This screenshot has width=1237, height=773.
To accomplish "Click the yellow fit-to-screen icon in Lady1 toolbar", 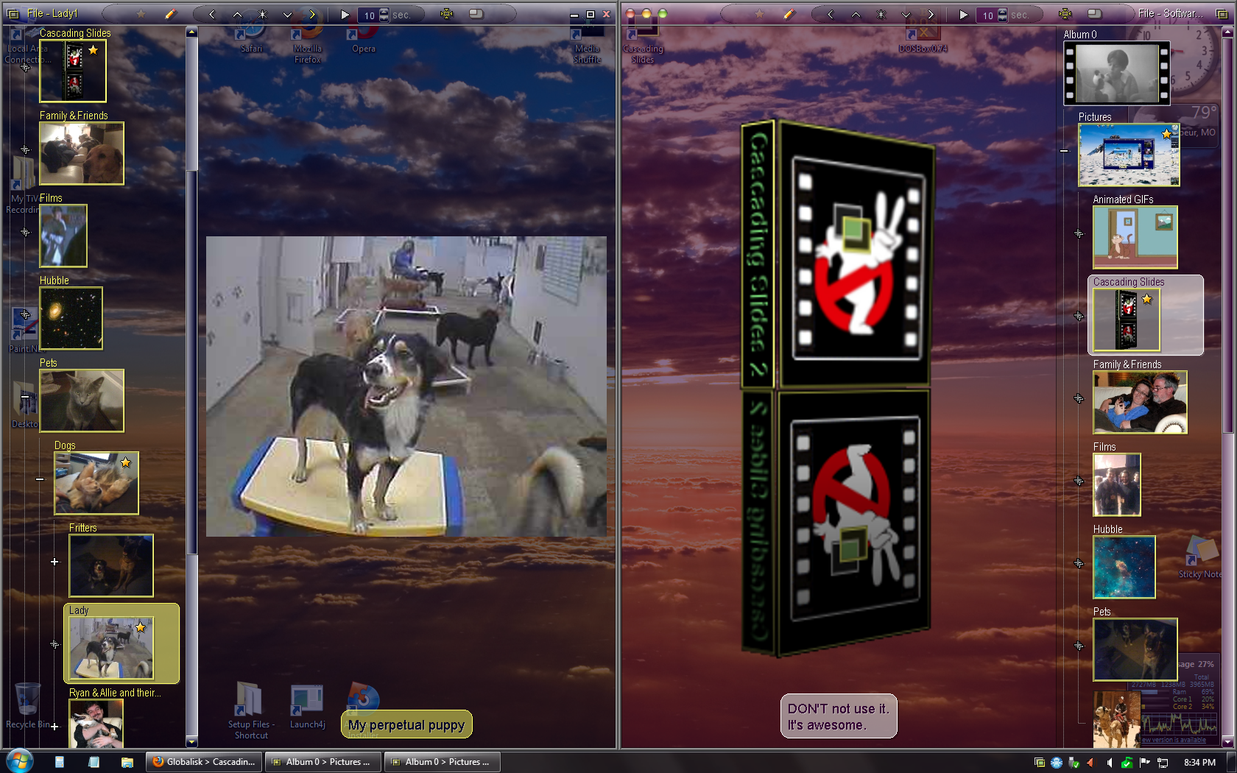I will point(447,14).
